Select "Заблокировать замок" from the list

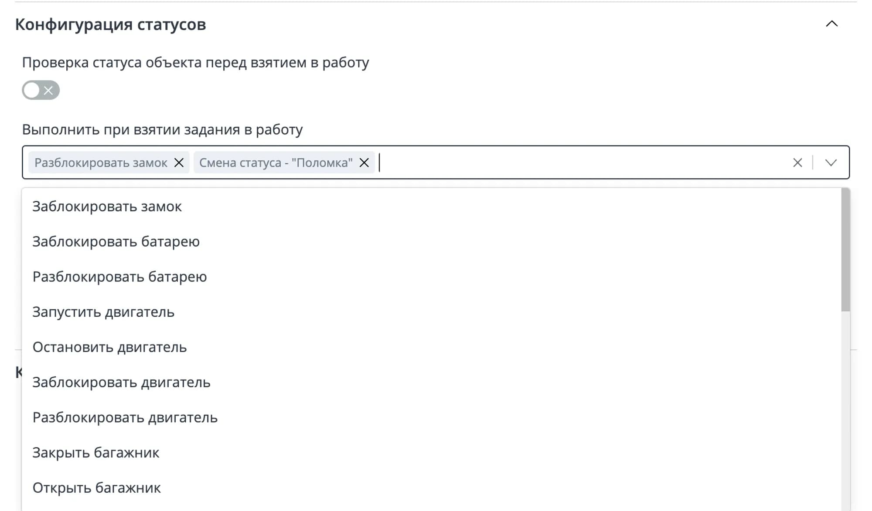(107, 206)
